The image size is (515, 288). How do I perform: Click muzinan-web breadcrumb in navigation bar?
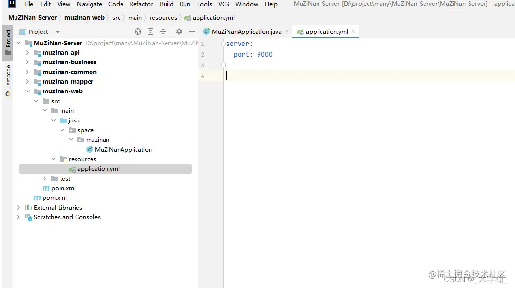pyautogui.click(x=84, y=18)
